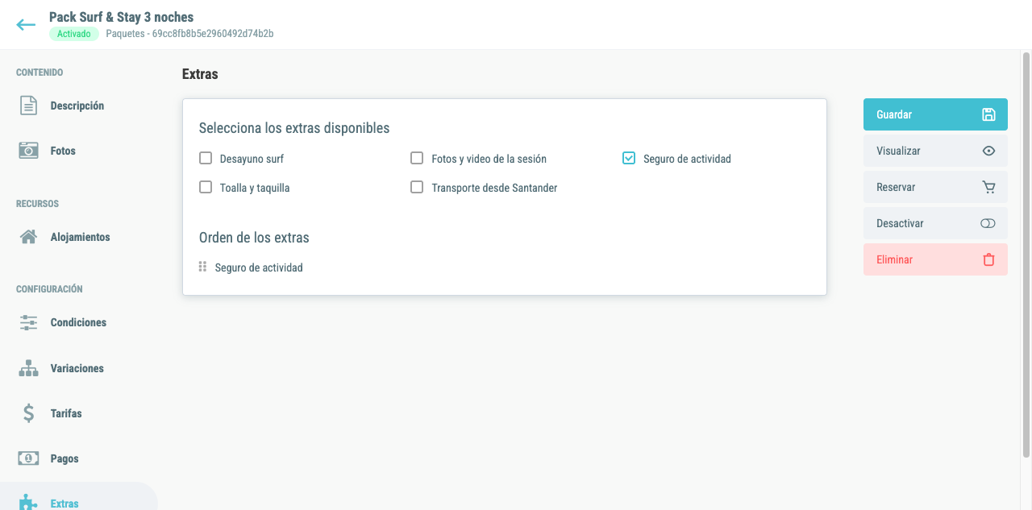Viewport: 1032px width, 510px height.
Task: Click the Tarifas dollar icon
Action: [x=28, y=413]
